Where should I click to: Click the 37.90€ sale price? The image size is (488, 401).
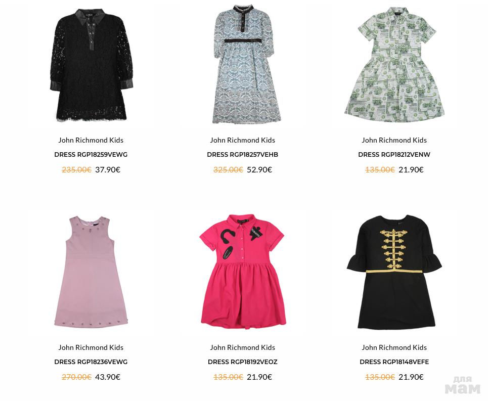108,170
